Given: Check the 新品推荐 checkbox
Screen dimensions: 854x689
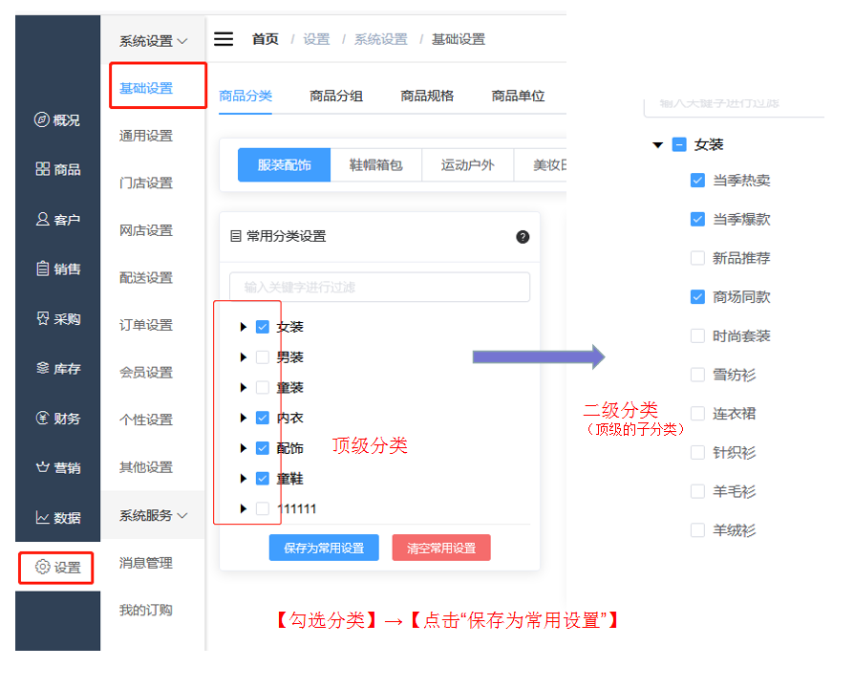Looking at the screenshot, I should (x=697, y=258).
